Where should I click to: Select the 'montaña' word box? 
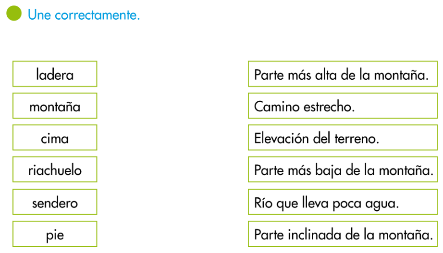click(55, 106)
